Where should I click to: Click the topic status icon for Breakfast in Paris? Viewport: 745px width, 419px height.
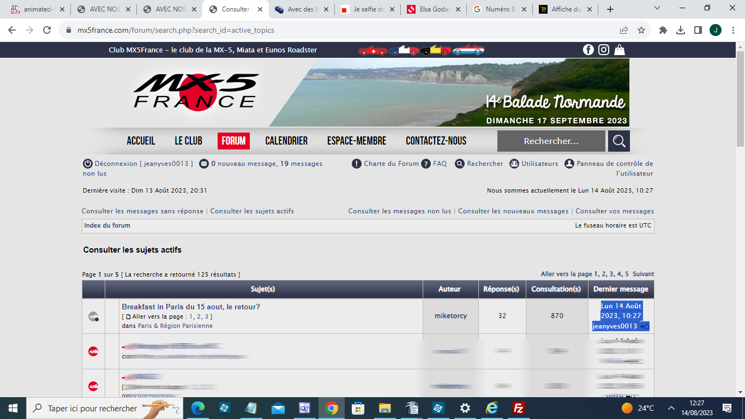point(93,316)
